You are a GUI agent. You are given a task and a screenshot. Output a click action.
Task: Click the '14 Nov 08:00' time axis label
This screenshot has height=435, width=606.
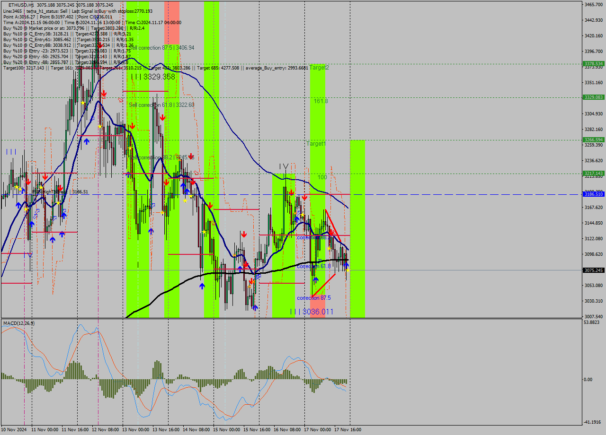tap(196, 430)
